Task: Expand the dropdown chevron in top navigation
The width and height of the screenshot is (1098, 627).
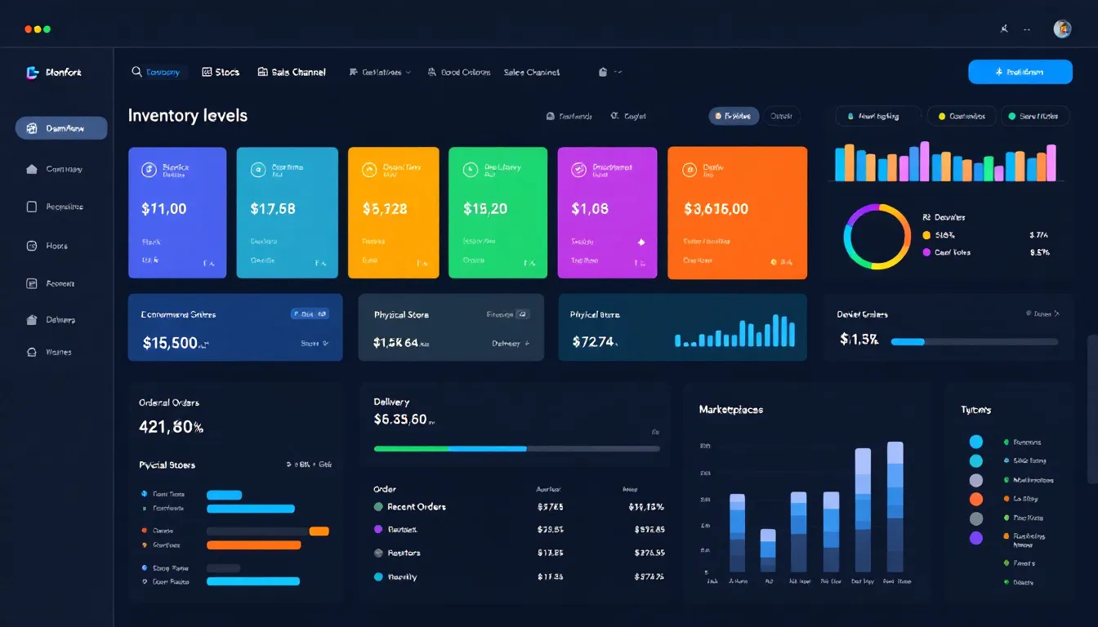Action: click(408, 72)
